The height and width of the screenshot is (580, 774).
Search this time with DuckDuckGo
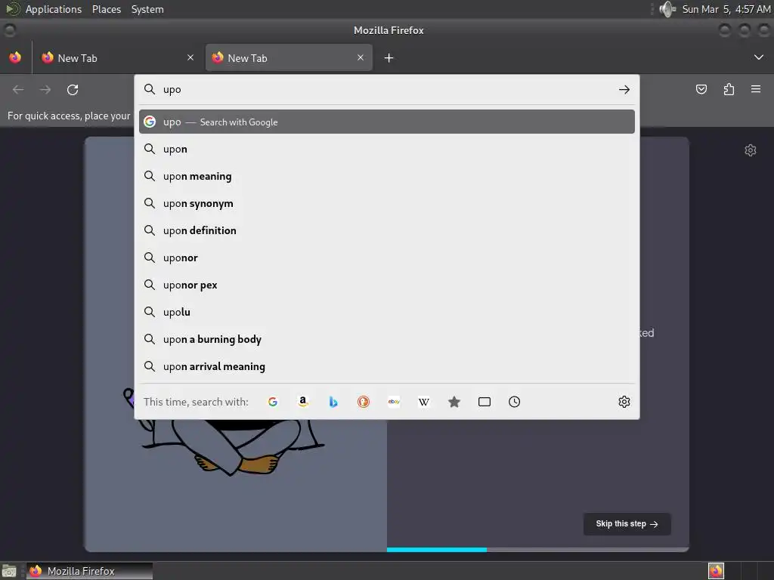pyautogui.click(x=364, y=402)
